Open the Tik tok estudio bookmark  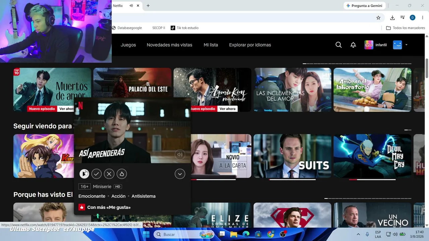click(x=185, y=28)
